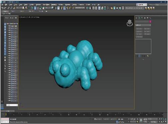Image resolution: width=168 pixels, height=124 pixels.
Task: Click the ViewCube in the viewport
Action: point(129,23)
